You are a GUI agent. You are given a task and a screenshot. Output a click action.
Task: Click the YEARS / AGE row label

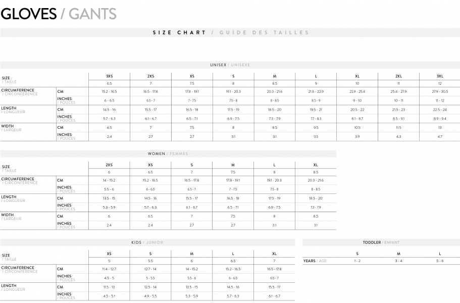315,261
